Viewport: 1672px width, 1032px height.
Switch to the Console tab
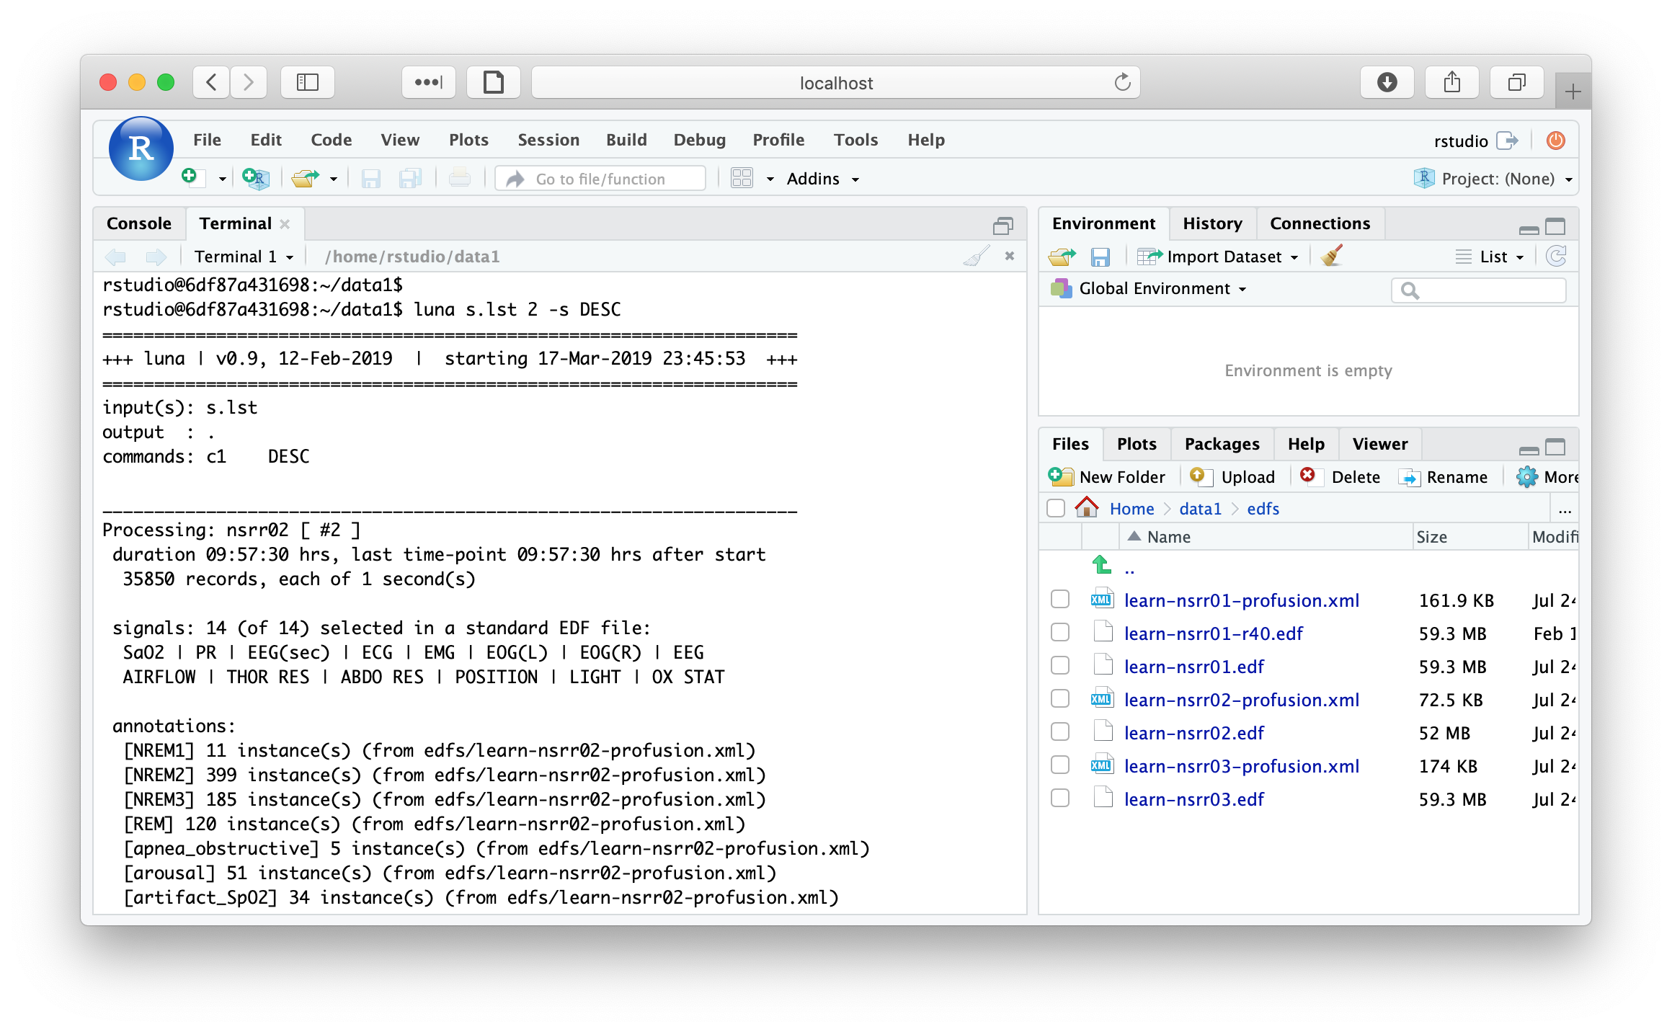pyautogui.click(x=139, y=223)
